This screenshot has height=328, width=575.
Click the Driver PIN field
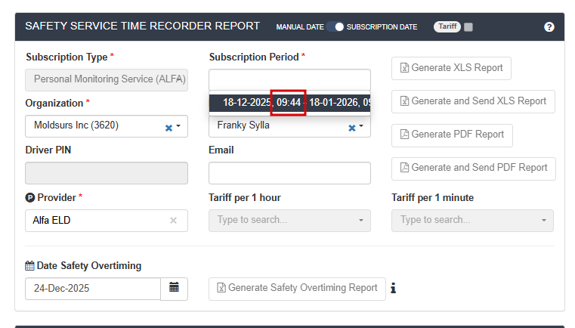click(107, 173)
